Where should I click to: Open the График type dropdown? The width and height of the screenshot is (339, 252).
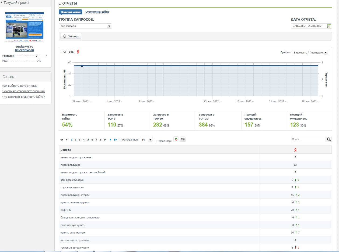(310, 52)
